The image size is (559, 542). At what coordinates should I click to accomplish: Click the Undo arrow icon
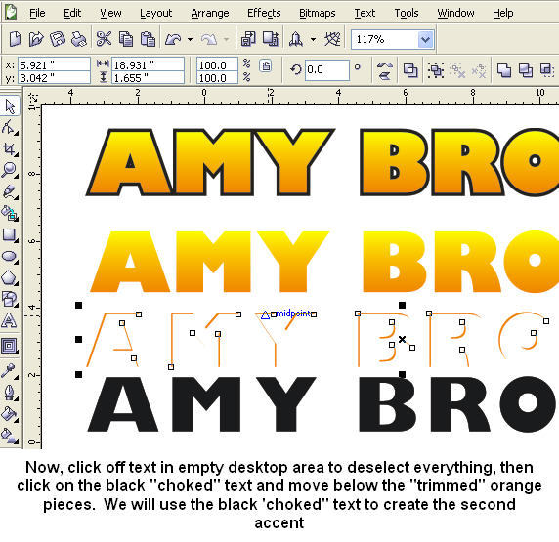(173, 39)
